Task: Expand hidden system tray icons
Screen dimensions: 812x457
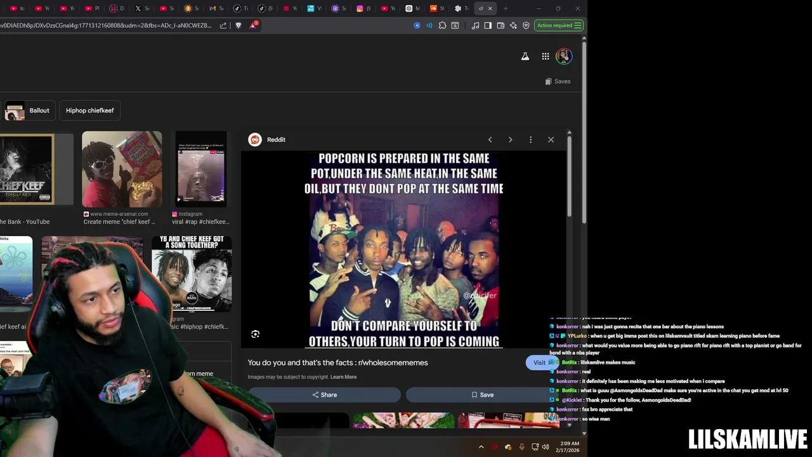Action: (x=481, y=447)
